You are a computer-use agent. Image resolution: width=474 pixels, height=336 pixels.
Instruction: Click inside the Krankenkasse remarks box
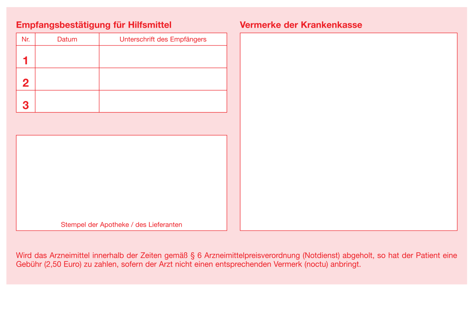tap(348, 131)
